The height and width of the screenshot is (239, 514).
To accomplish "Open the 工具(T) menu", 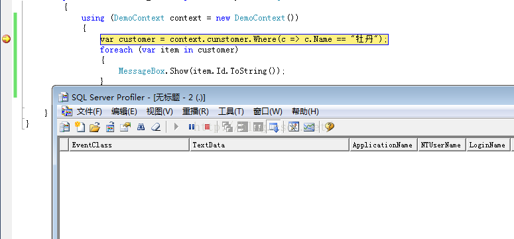I will [x=231, y=112].
